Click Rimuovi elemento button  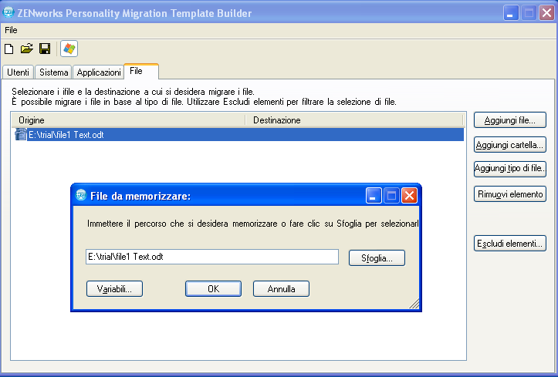point(510,194)
